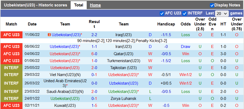This screenshot has height=109, width=244.
Task: Switch to the Home tab
Action: click(95, 5)
